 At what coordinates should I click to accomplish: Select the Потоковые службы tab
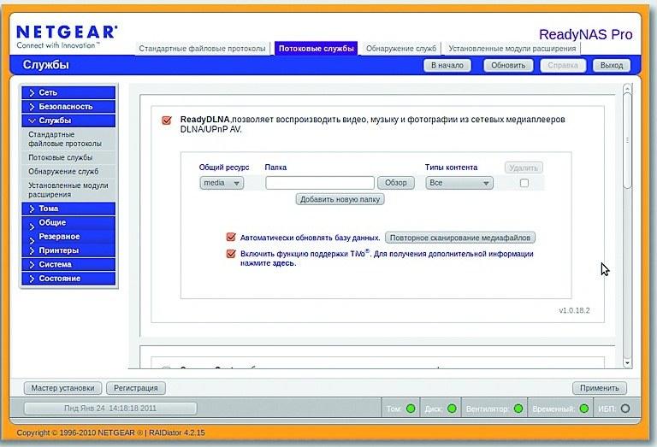pyautogui.click(x=317, y=49)
